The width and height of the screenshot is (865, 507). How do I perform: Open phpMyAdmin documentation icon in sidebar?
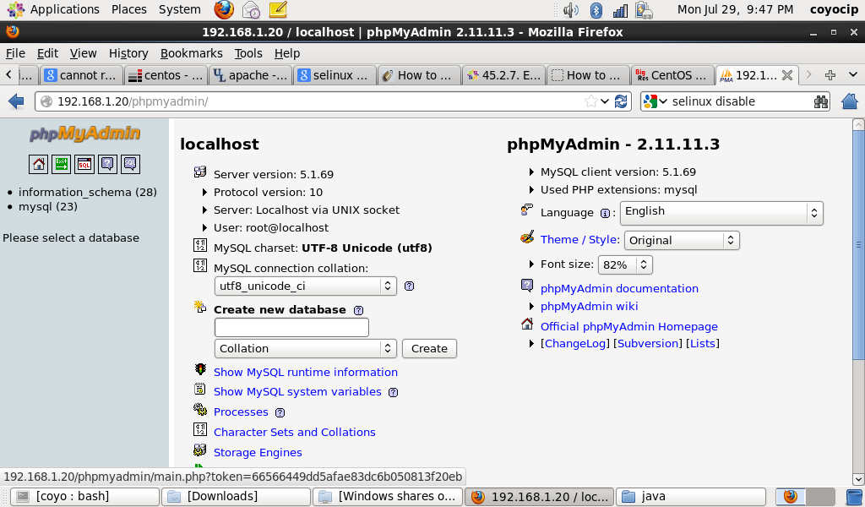(x=107, y=165)
